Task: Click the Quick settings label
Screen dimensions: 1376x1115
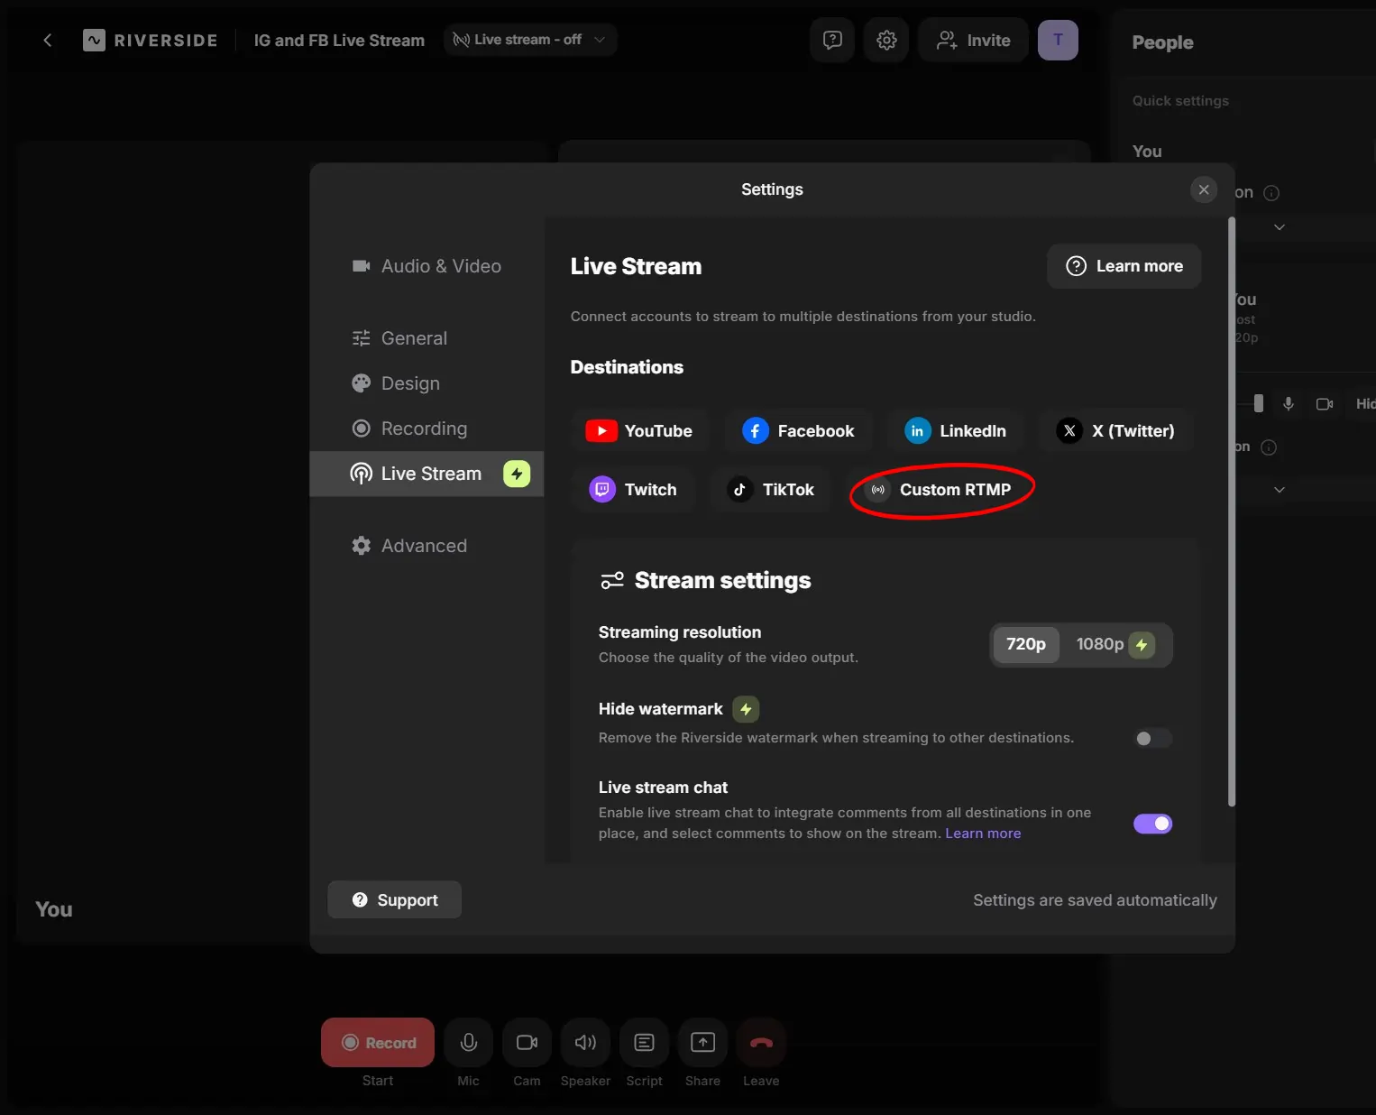Action: pyautogui.click(x=1180, y=101)
